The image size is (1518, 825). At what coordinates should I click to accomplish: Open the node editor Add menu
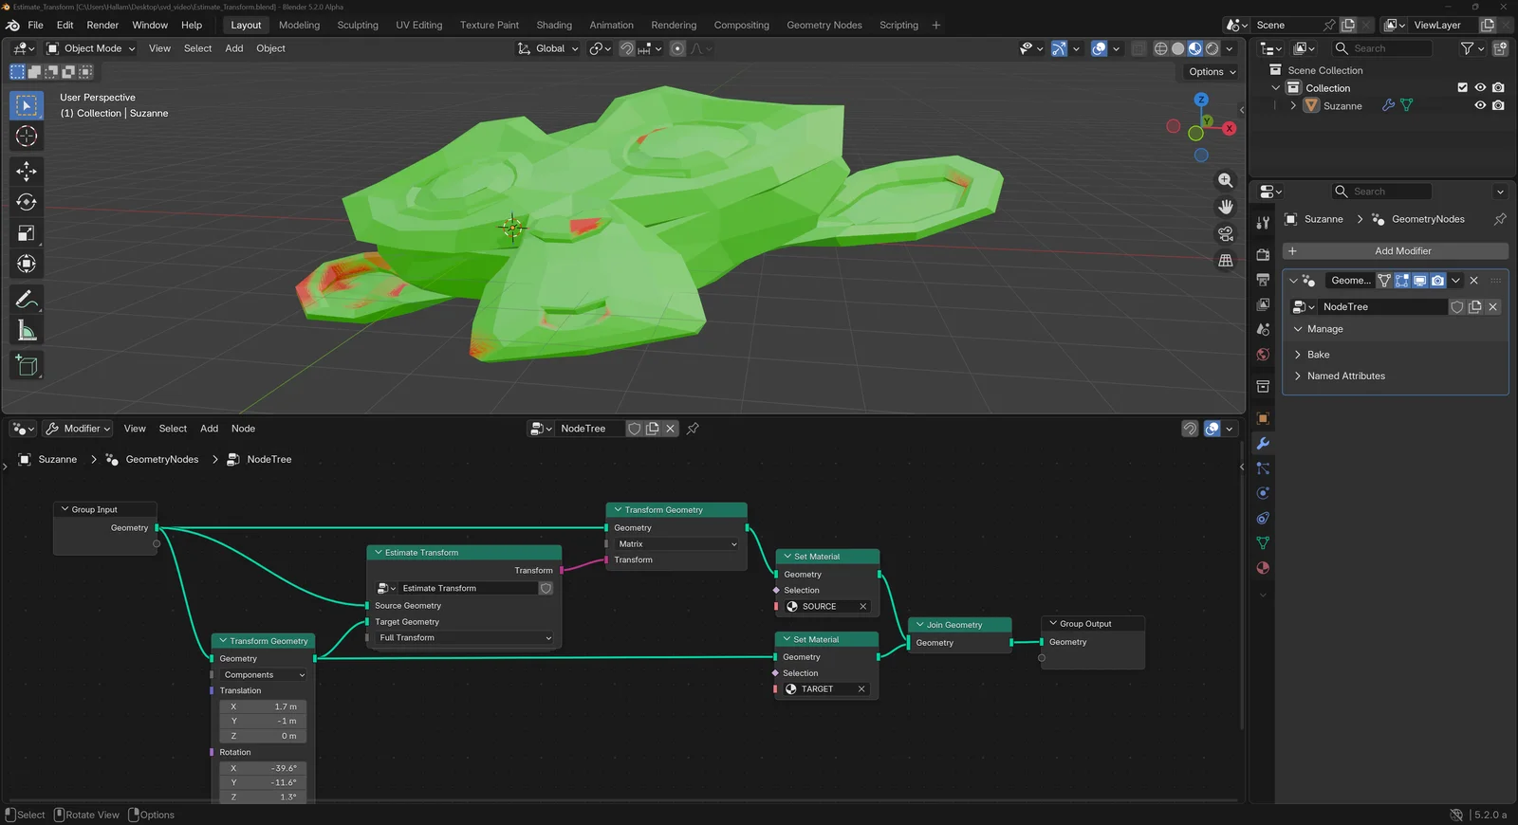[x=209, y=429]
